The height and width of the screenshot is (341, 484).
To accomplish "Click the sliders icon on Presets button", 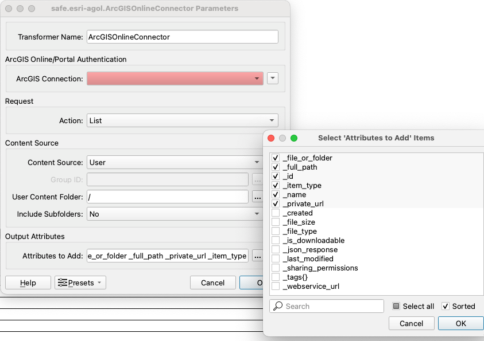I will click(63, 283).
